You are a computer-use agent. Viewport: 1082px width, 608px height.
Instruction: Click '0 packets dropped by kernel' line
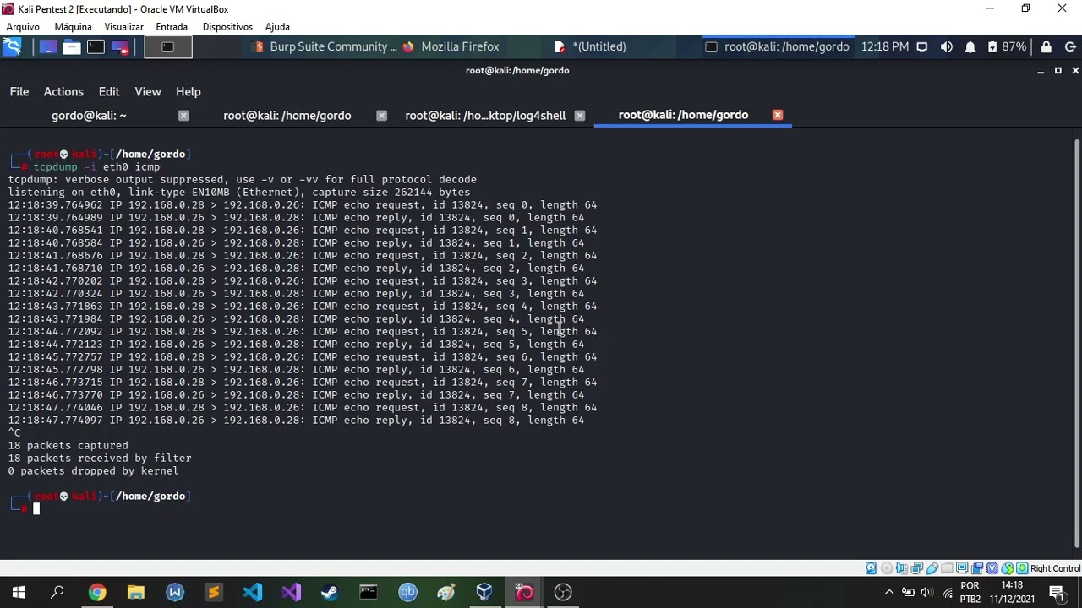93,471
